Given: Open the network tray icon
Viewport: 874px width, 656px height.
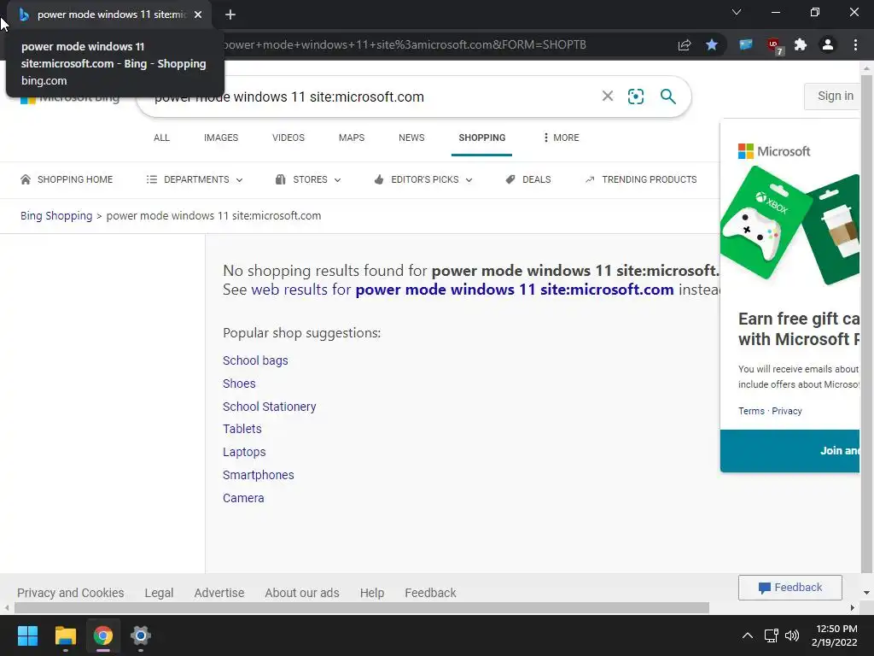Looking at the screenshot, I should click(772, 635).
